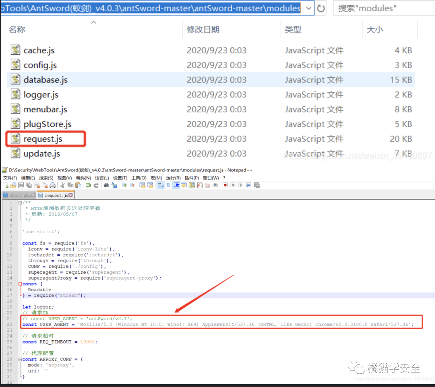Open the 编辑(E) menu
The image size is (435, 387).
click(28, 178)
